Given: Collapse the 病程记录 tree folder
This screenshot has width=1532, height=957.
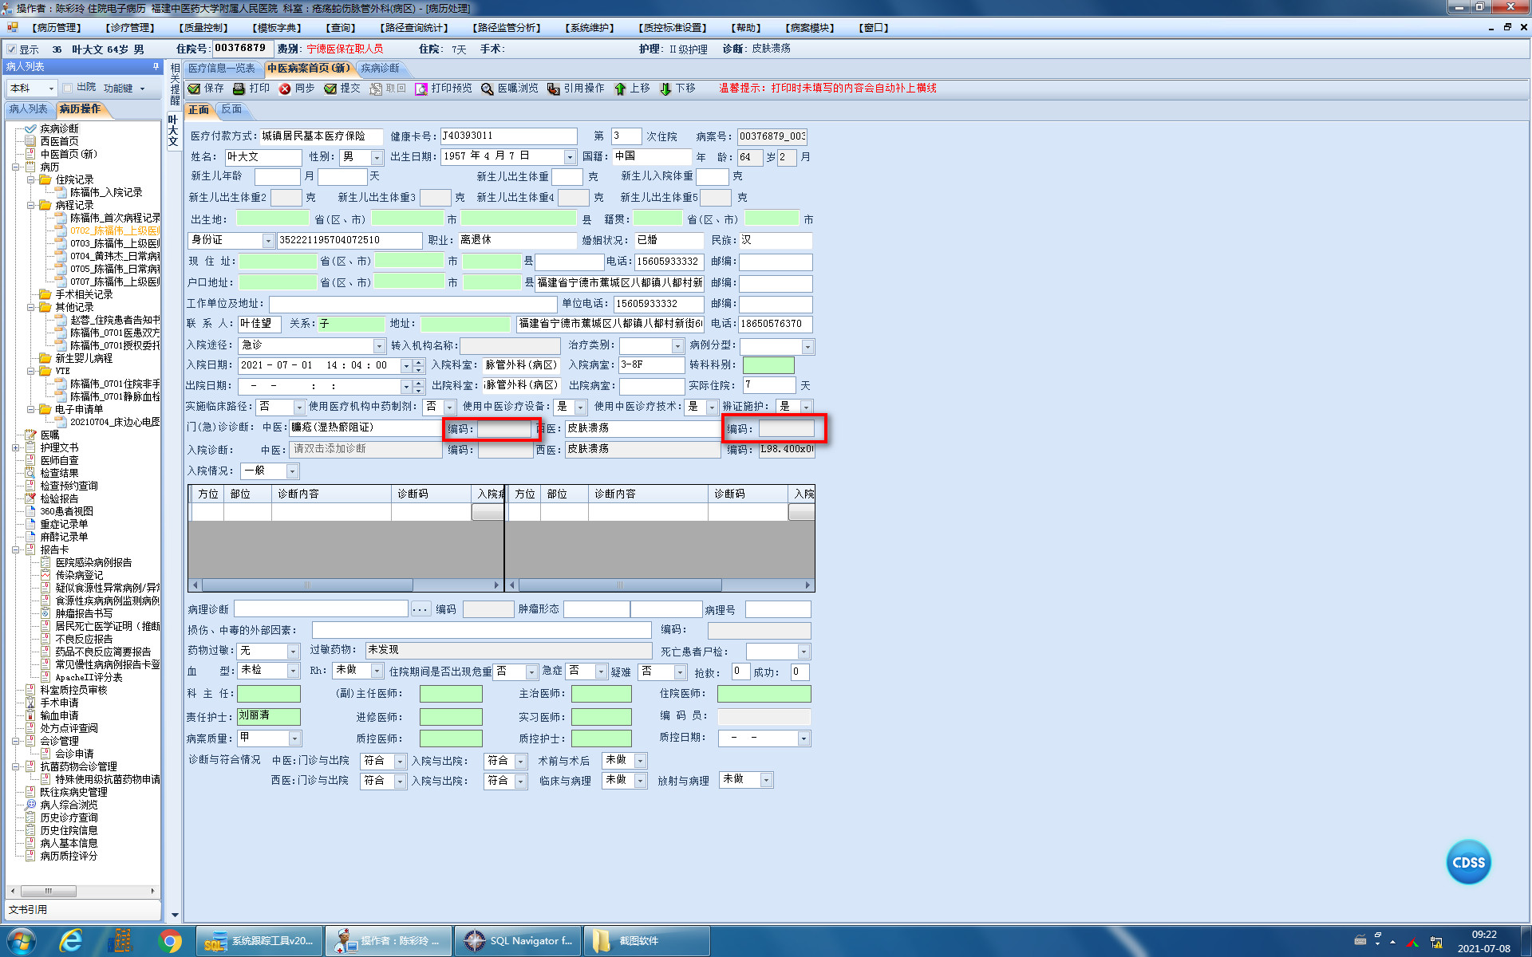Looking at the screenshot, I should pos(31,205).
